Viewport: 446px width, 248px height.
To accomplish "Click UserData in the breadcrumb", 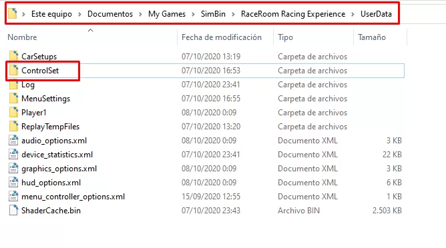I will pos(376,14).
